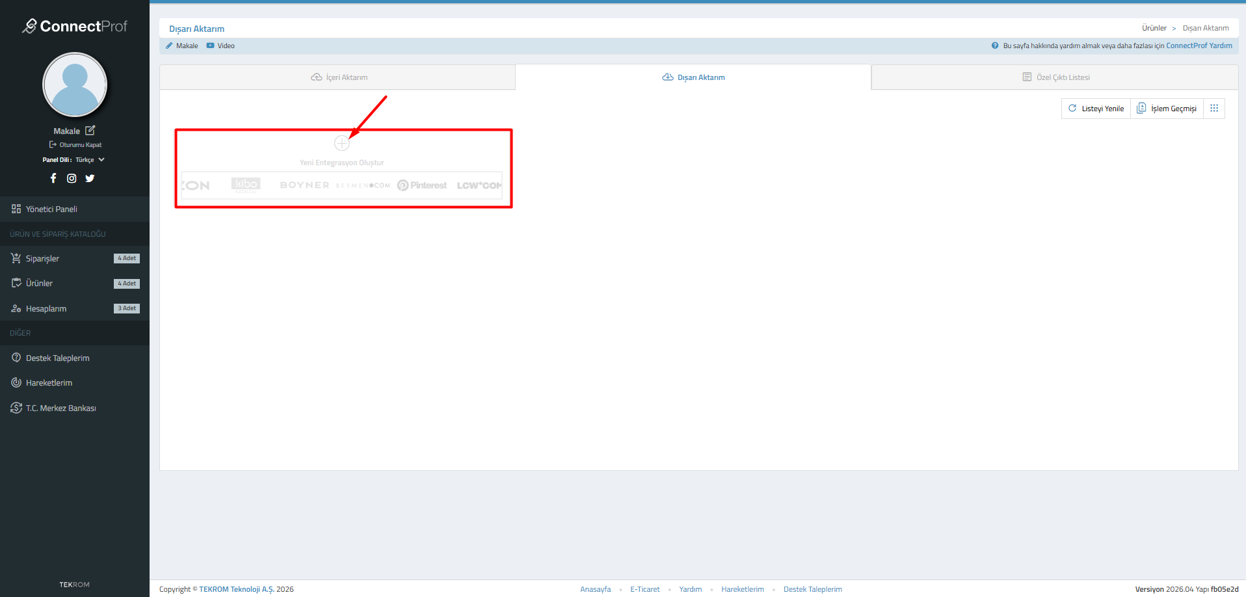The height and width of the screenshot is (597, 1246).
Task: Click the plus icon to create new integration
Action: [x=341, y=143]
